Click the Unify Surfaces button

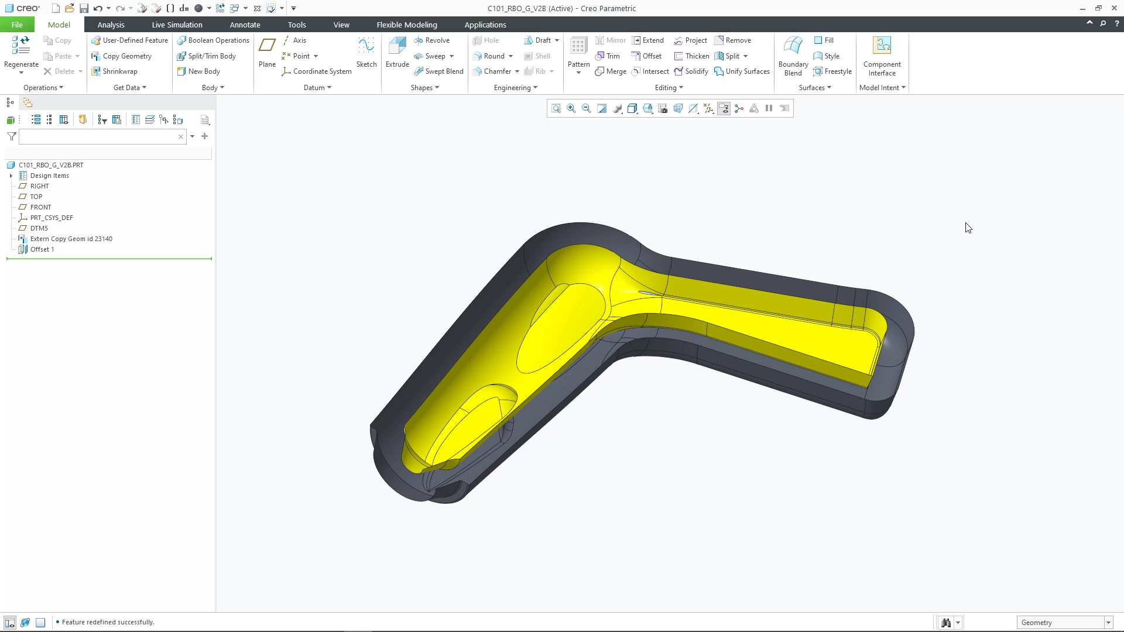(x=742, y=71)
